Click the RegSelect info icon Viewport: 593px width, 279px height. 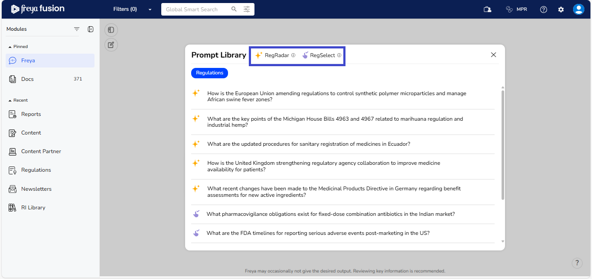click(x=339, y=55)
